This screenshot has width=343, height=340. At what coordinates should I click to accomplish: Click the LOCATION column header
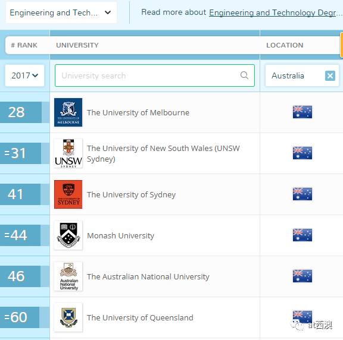tap(285, 45)
